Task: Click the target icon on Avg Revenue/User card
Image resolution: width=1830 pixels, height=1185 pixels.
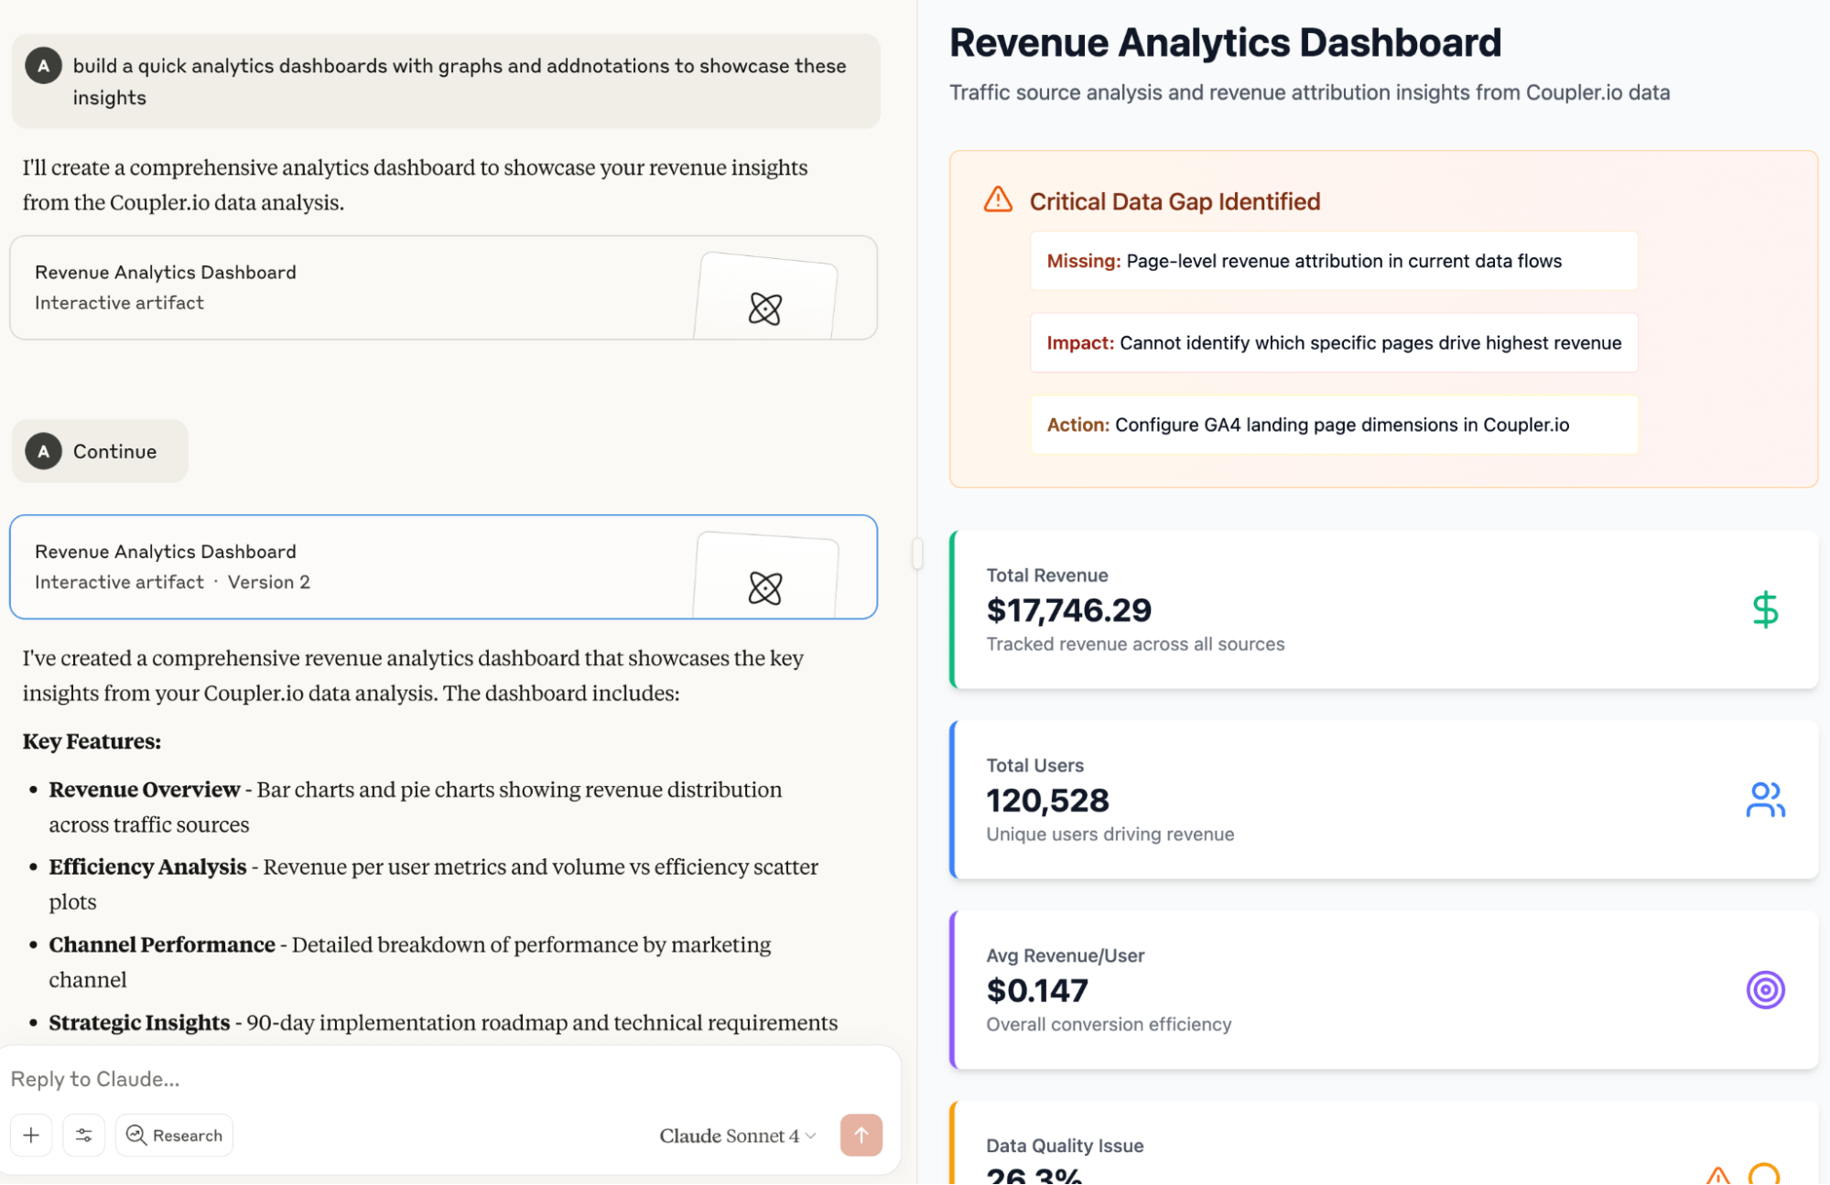Action: tap(1765, 989)
